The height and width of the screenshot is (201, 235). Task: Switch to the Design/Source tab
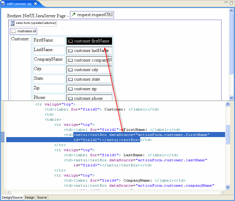coord(12,197)
